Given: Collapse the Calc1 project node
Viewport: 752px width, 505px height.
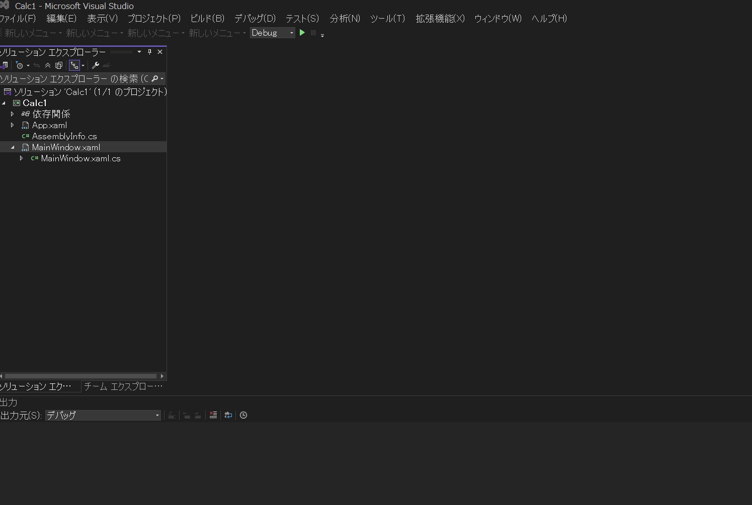Looking at the screenshot, I should [4, 103].
